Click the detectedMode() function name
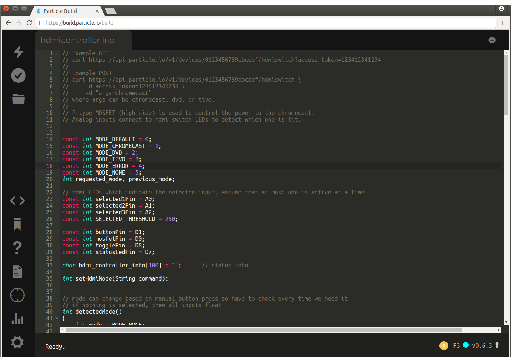This screenshot has height=362, width=511. 98,312
